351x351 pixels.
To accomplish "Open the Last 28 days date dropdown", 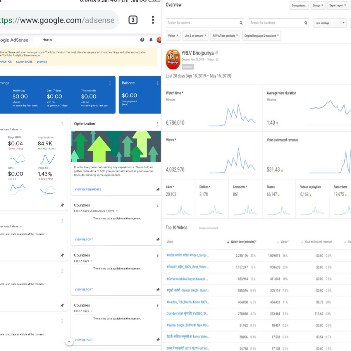I will [x=330, y=23].
